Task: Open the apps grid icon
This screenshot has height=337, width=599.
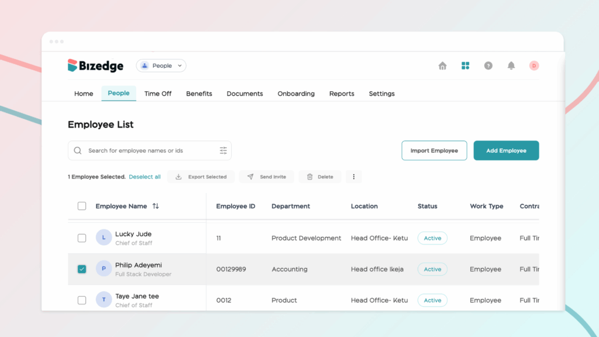Action: tap(465, 66)
